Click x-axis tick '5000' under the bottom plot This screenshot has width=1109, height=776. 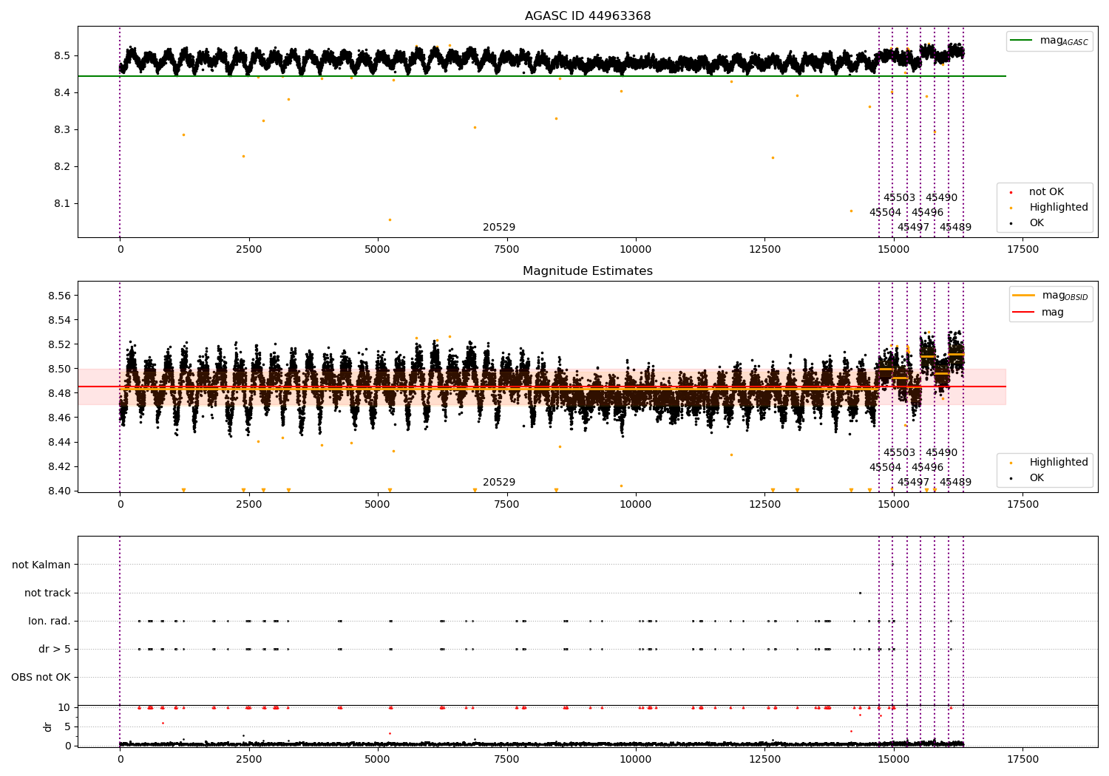(378, 759)
